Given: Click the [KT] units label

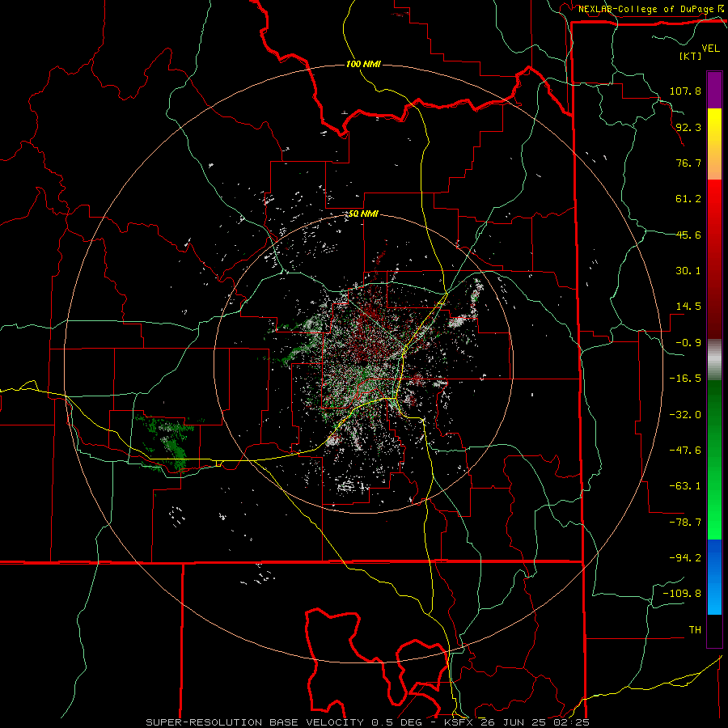Looking at the screenshot, I should point(691,56).
